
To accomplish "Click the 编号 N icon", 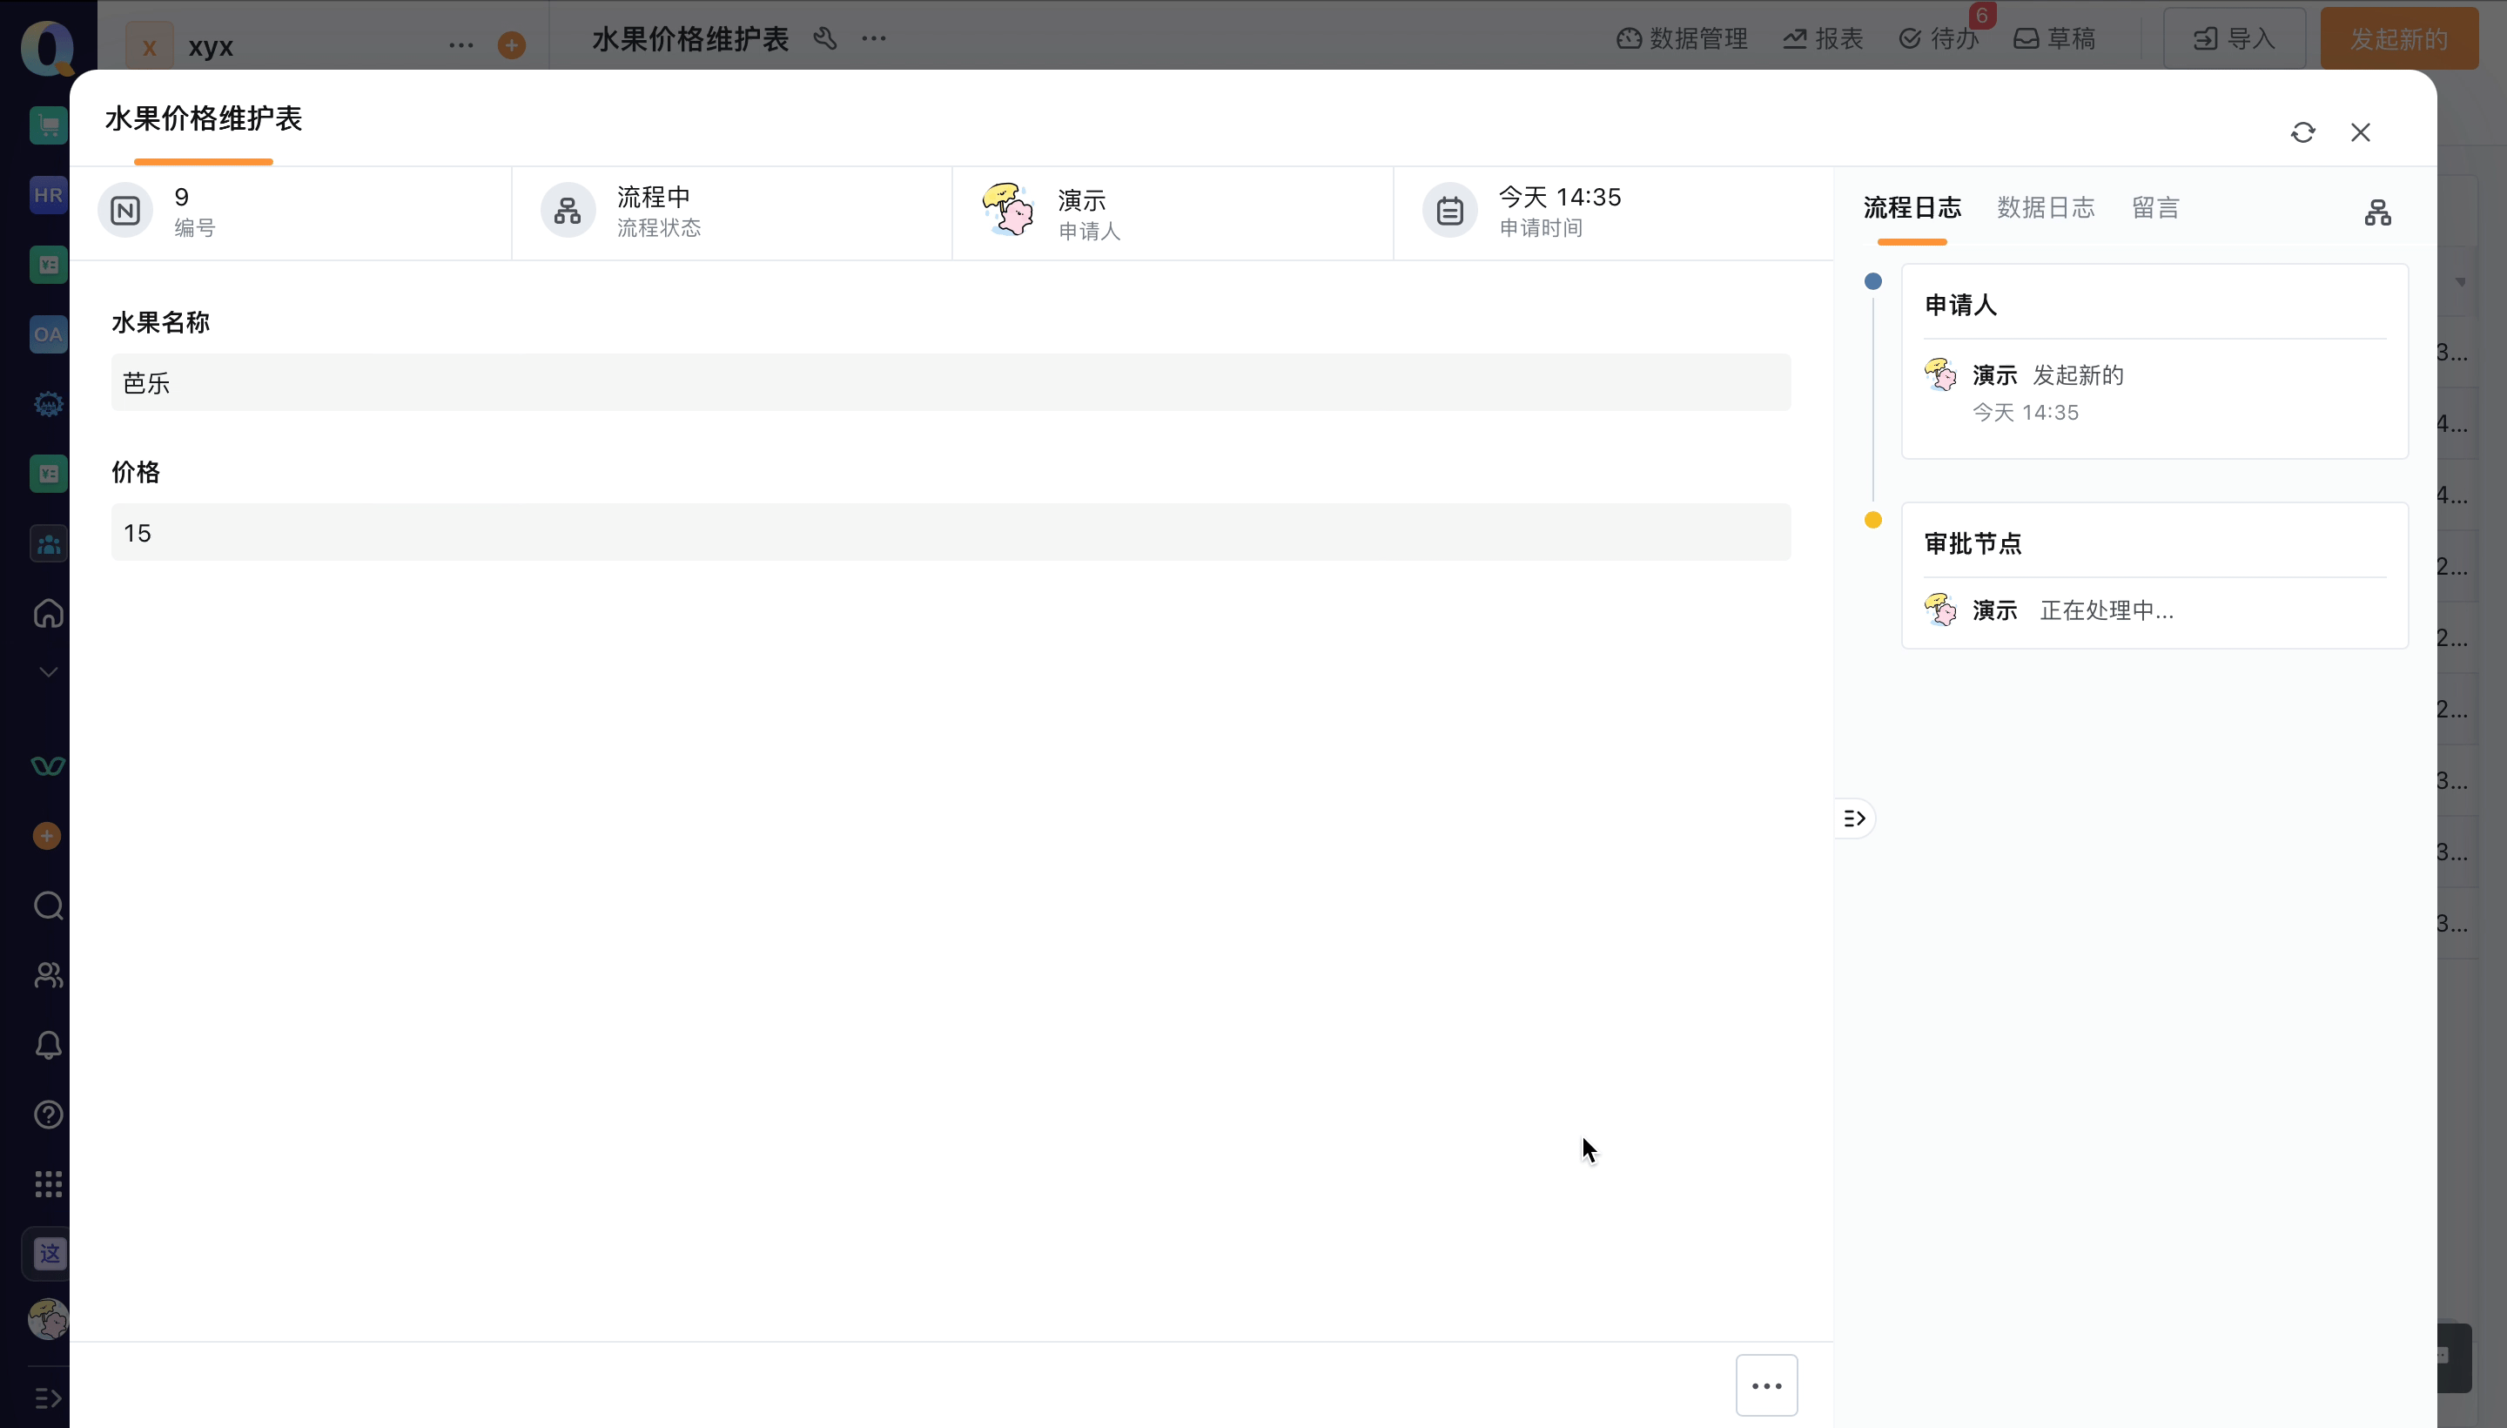I will coord(125,210).
